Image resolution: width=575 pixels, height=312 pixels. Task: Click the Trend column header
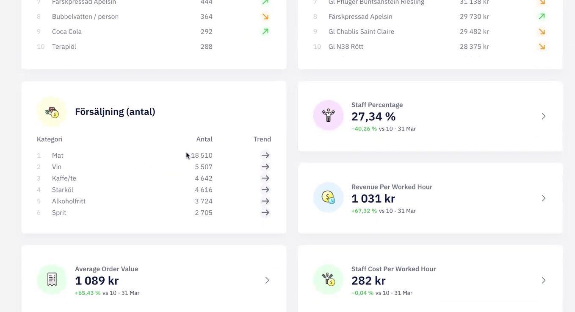[x=262, y=139]
